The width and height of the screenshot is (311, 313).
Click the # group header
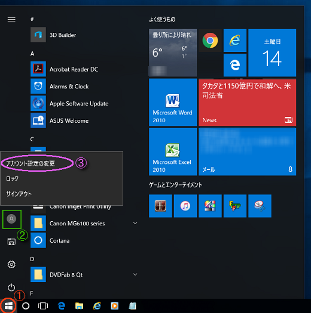tap(32, 19)
